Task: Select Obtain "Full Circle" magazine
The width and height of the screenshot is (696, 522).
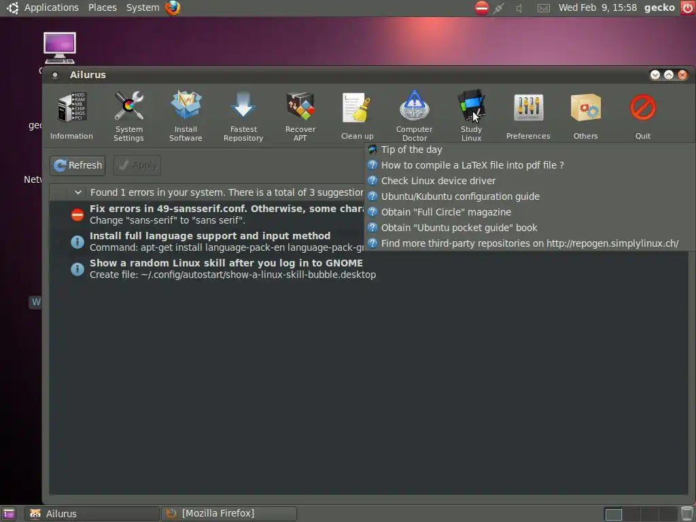Action: (529, 212)
